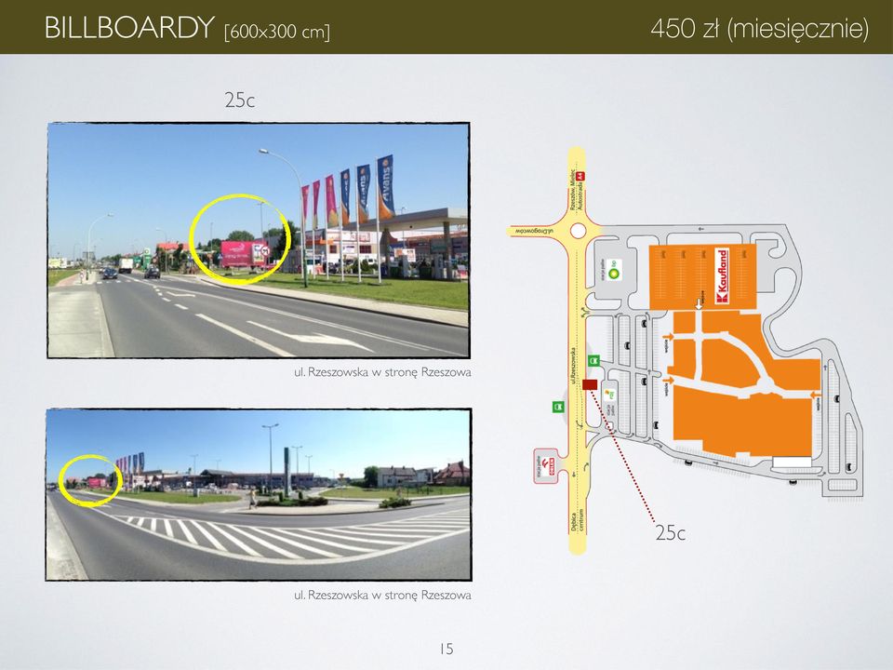Click the Kaufland logo on the map
893x670 pixels.
(722, 275)
